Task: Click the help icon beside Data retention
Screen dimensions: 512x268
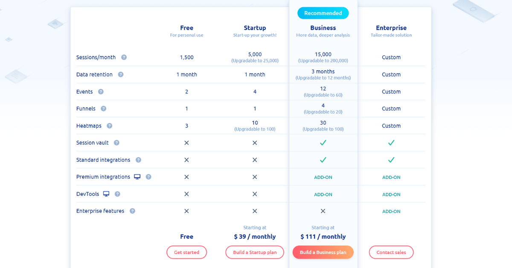Action: (x=121, y=74)
